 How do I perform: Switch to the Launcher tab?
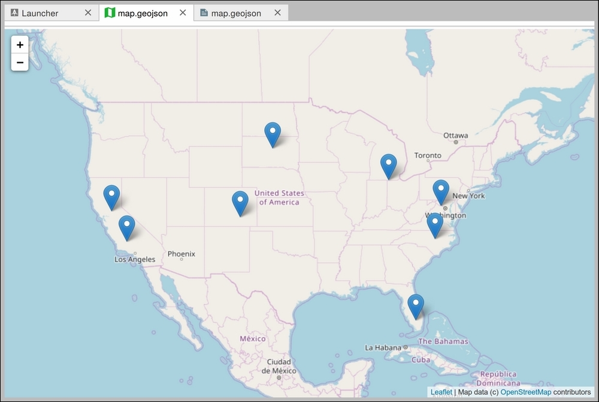click(40, 13)
